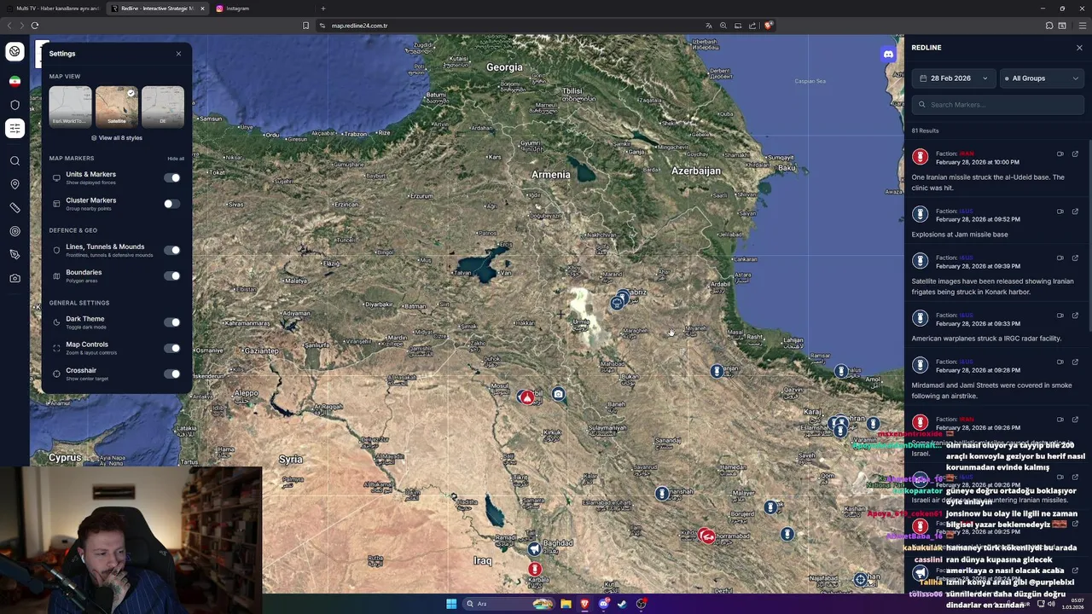The height and width of the screenshot is (614, 1092).
Task: Click the blue marker near Kermanshah
Action: click(661, 494)
